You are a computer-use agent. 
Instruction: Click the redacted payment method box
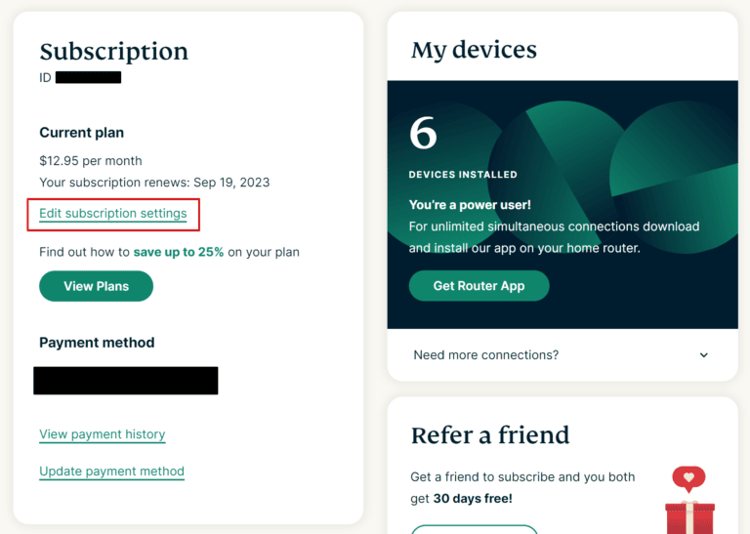click(125, 381)
